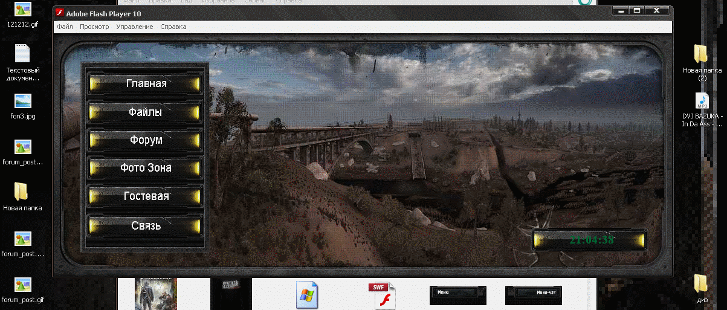This screenshot has width=727, height=310.
Task: Select the Меню image thumbnail behind
Action: (x=457, y=295)
